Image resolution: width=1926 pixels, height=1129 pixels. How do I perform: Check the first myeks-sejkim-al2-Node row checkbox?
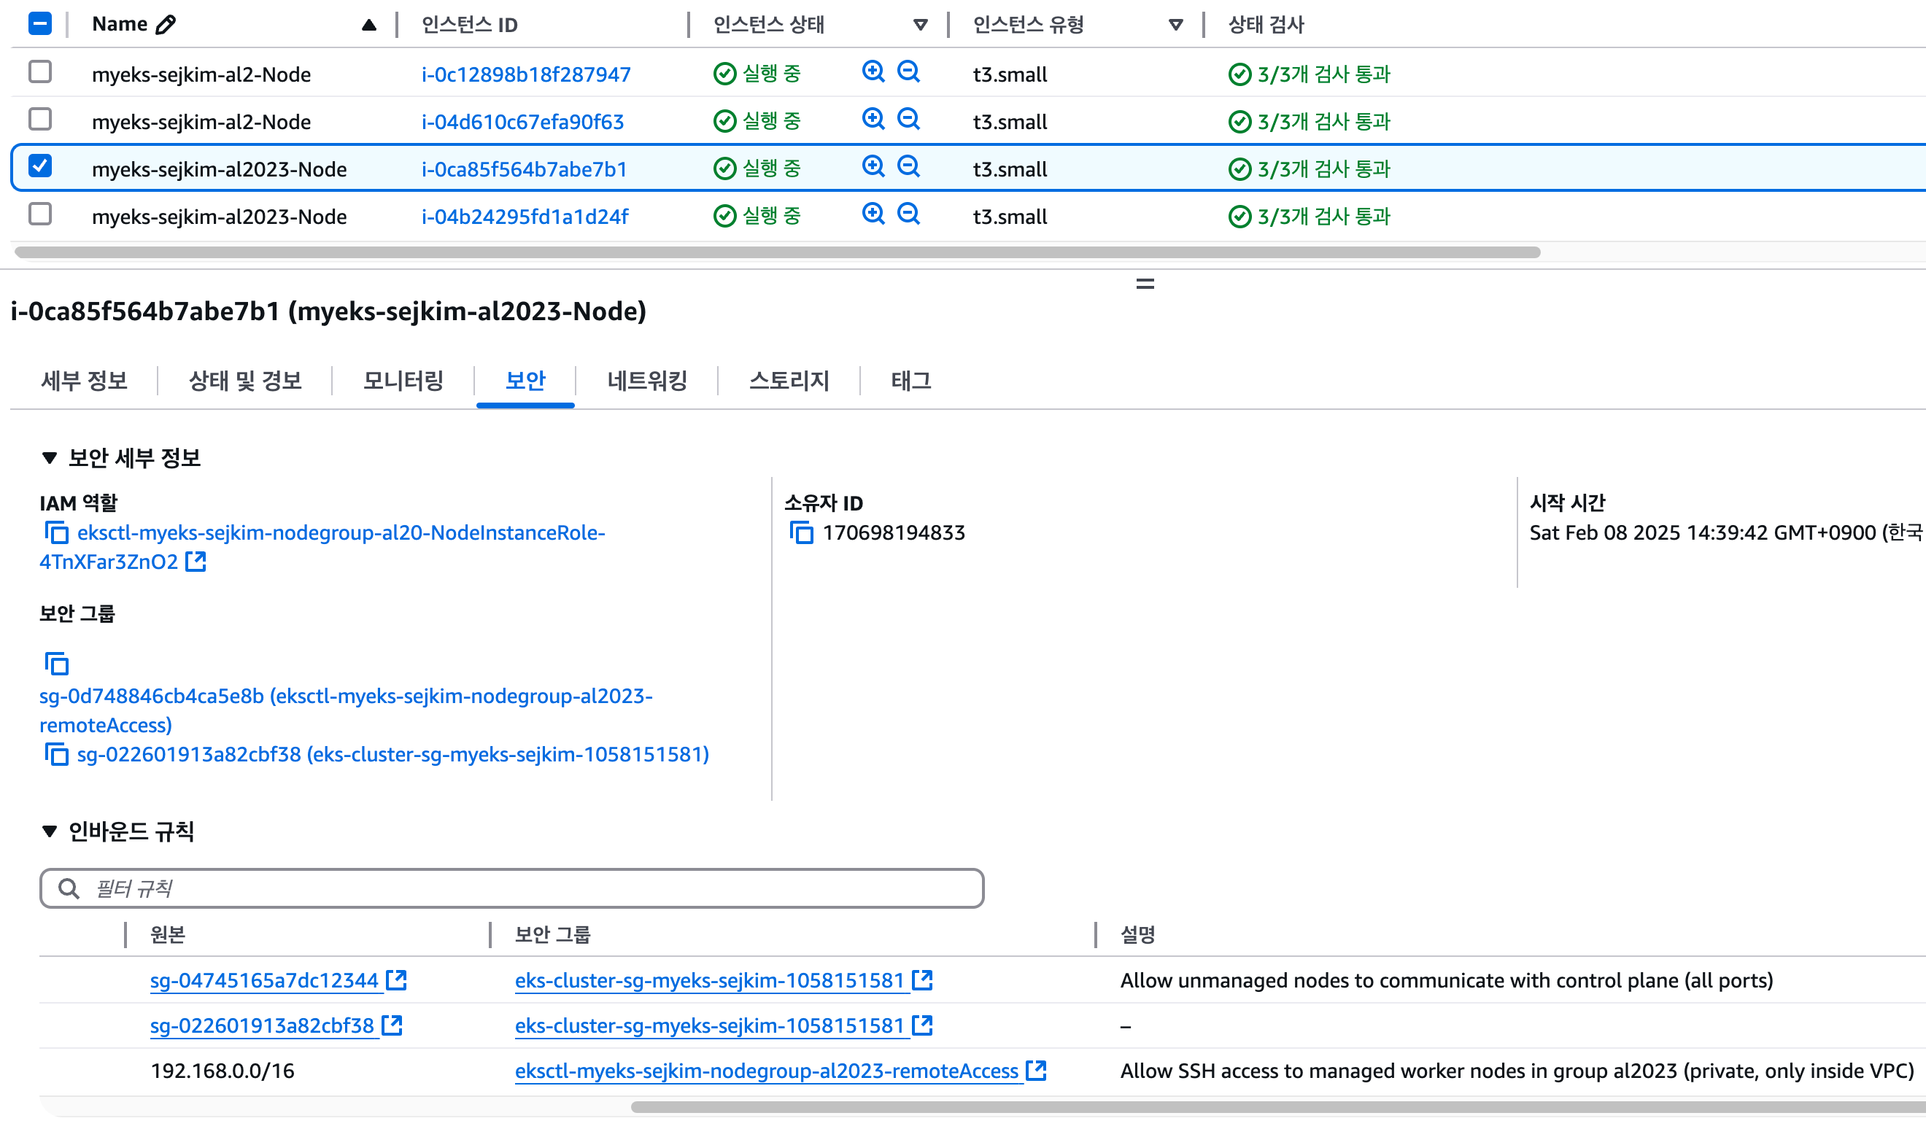tap(39, 71)
